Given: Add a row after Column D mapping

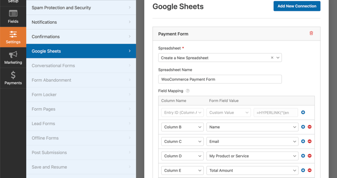Looking at the screenshot, I should (x=303, y=156).
